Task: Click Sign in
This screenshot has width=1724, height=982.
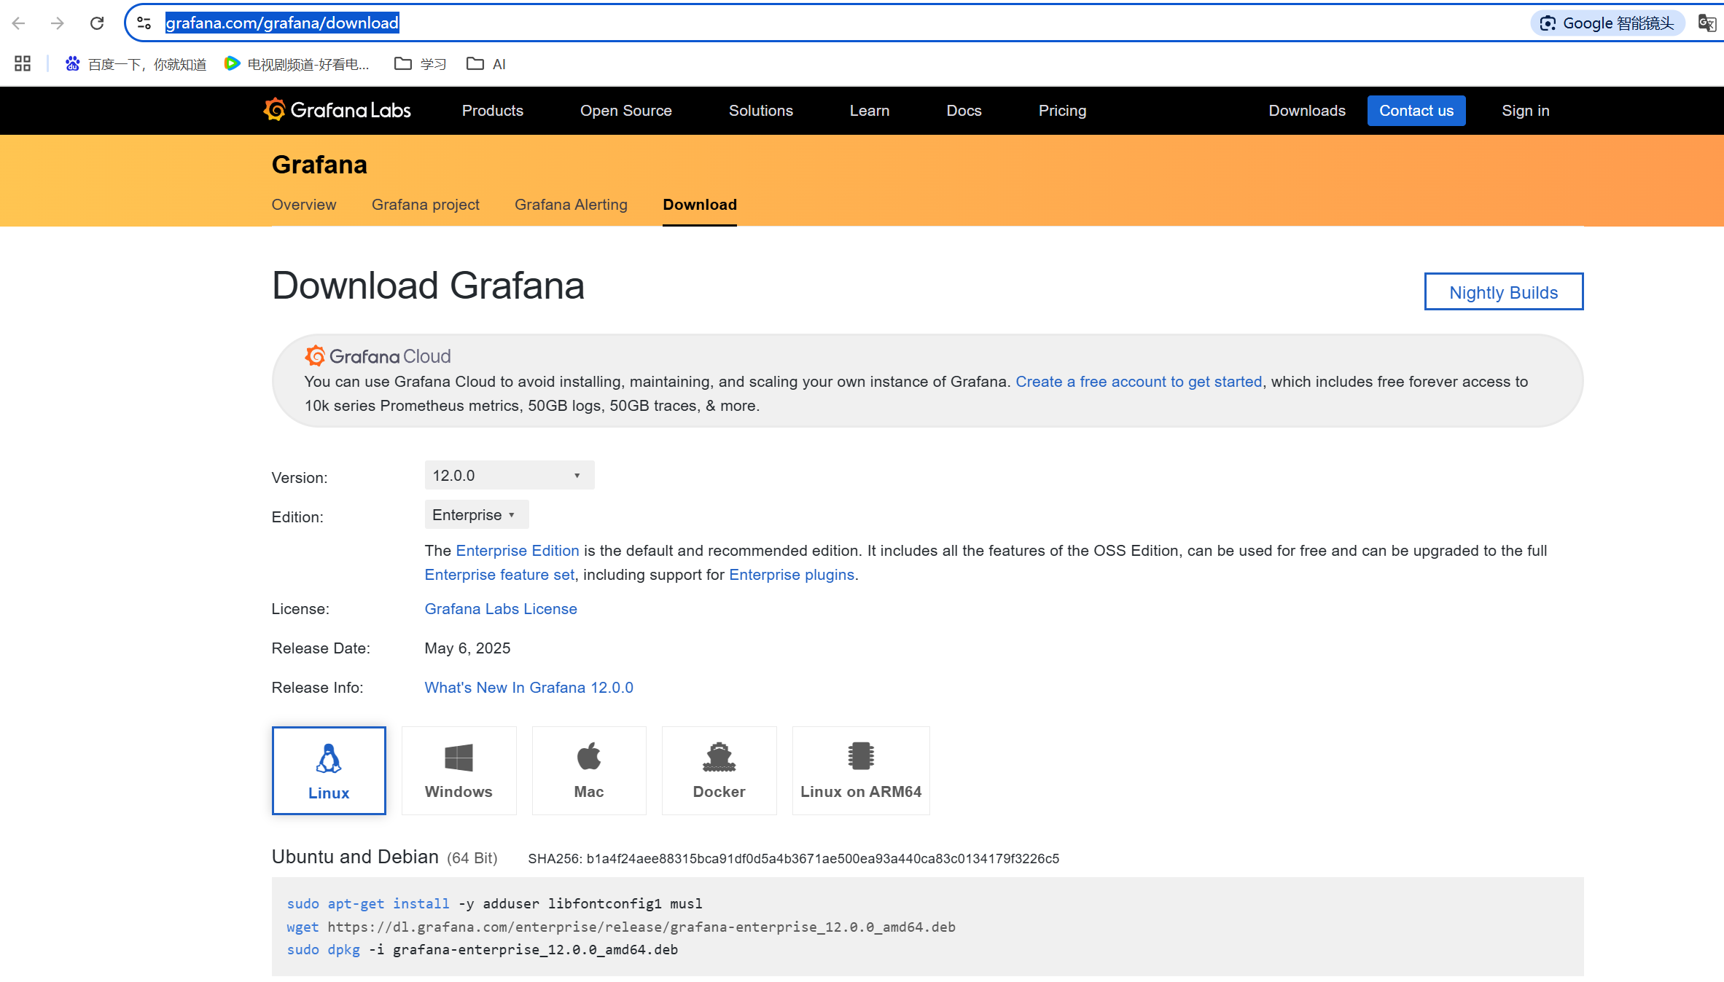Action: [1526, 111]
